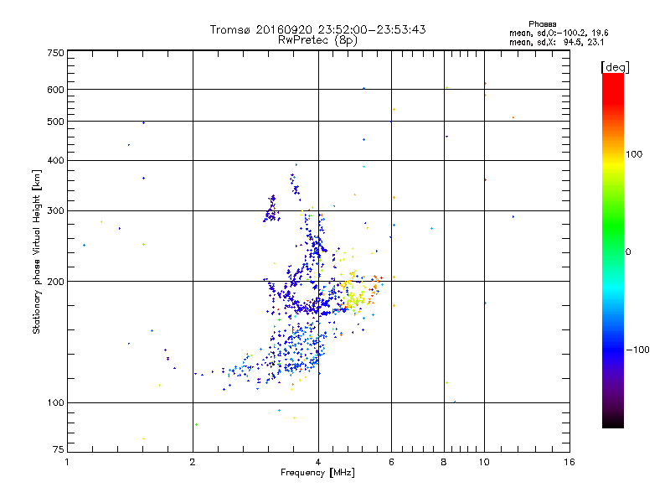Click the y-axis tick label "300"
Screen dimensions: 670x503
click(x=55, y=210)
